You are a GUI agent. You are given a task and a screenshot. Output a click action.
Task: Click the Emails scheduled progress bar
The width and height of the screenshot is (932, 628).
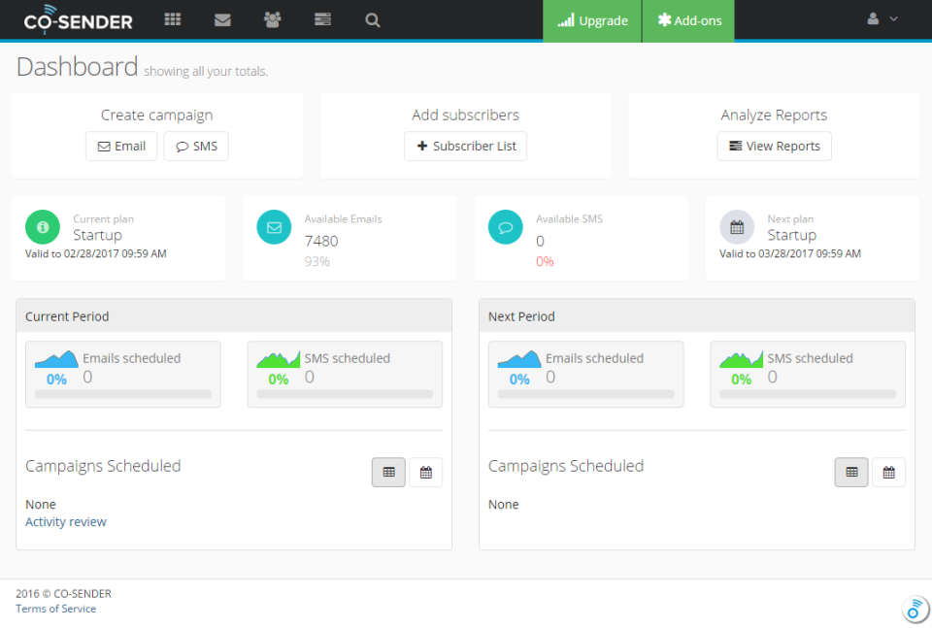click(x=123, y=393)
